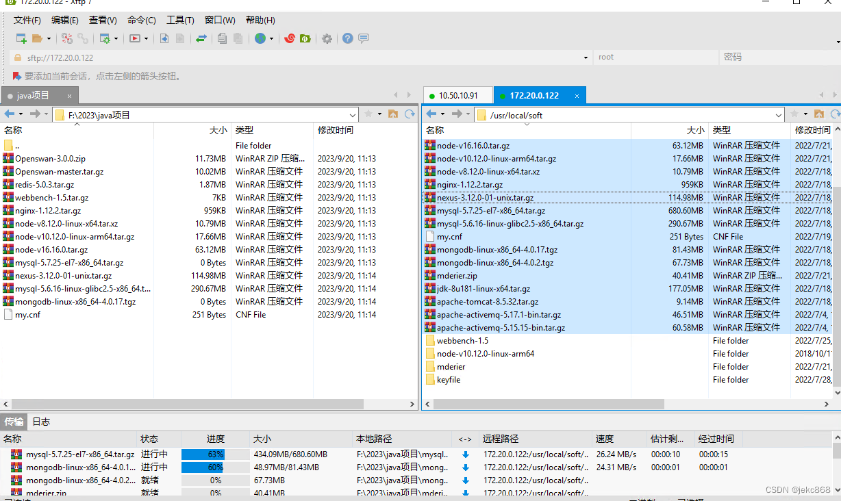
Task: Click the root username field
Action: pos(655,57)
